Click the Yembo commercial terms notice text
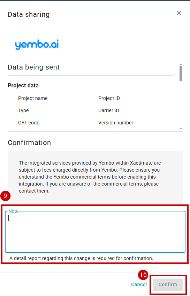The height and width of the screenshot is (296, 190). pos(90,177)
